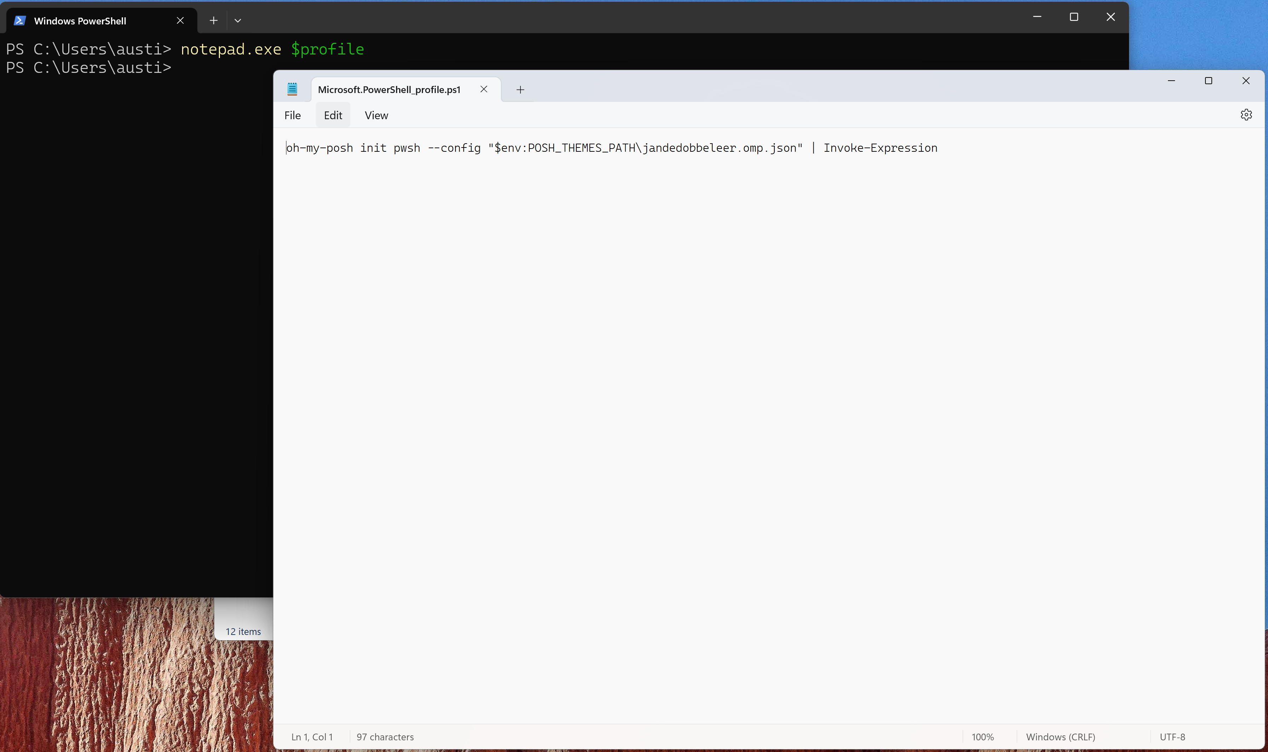This screenshot has height=752, width=1268.
Task: Maximize the Notepad window
Action: click(x=1208, y=81)
